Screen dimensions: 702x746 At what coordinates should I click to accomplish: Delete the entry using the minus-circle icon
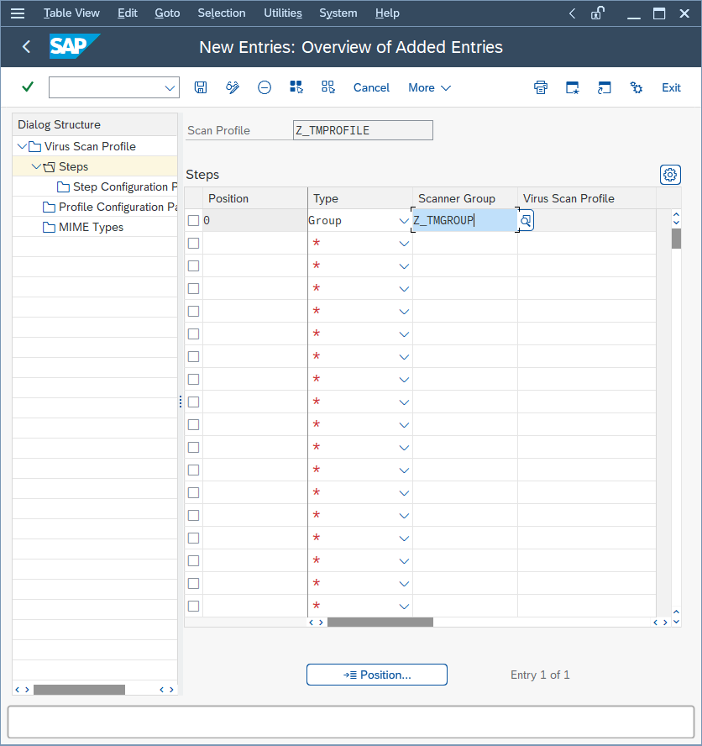coord(265,87)
